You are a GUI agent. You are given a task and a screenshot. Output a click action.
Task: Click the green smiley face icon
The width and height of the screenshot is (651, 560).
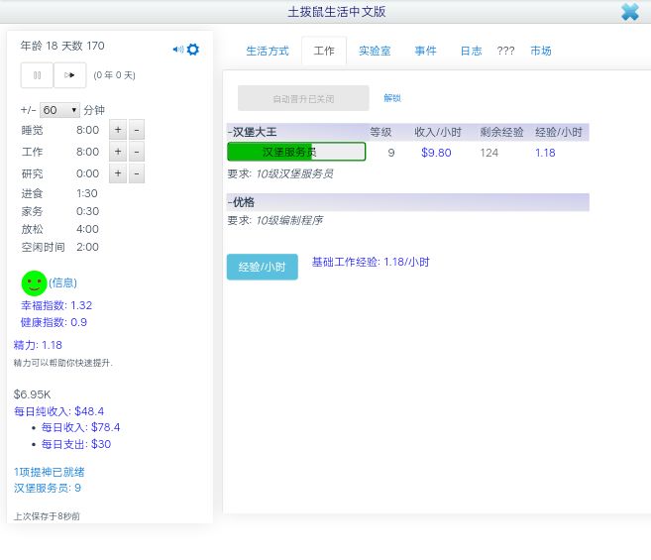pos(34,283)
